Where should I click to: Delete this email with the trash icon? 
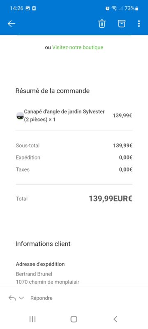coord(102,24)
